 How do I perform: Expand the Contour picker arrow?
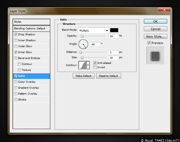88,65
